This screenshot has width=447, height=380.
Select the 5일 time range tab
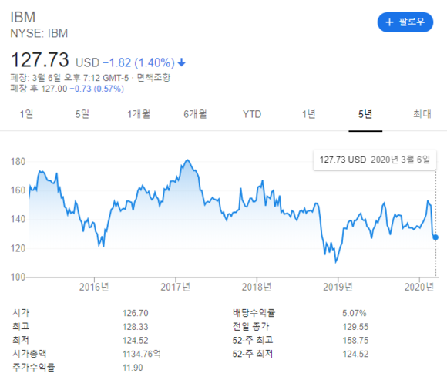click(82, 114)
